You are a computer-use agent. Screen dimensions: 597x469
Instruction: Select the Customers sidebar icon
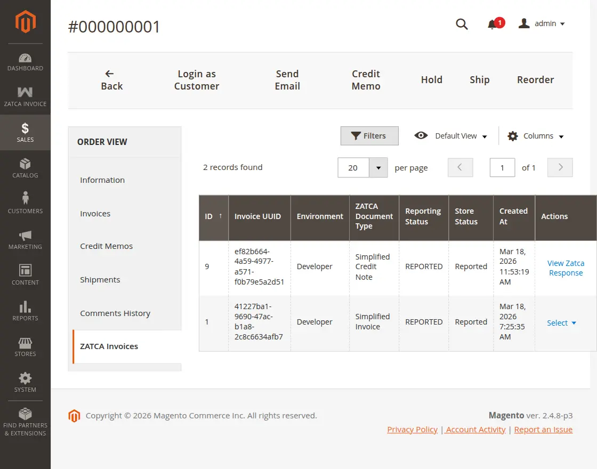25,203
